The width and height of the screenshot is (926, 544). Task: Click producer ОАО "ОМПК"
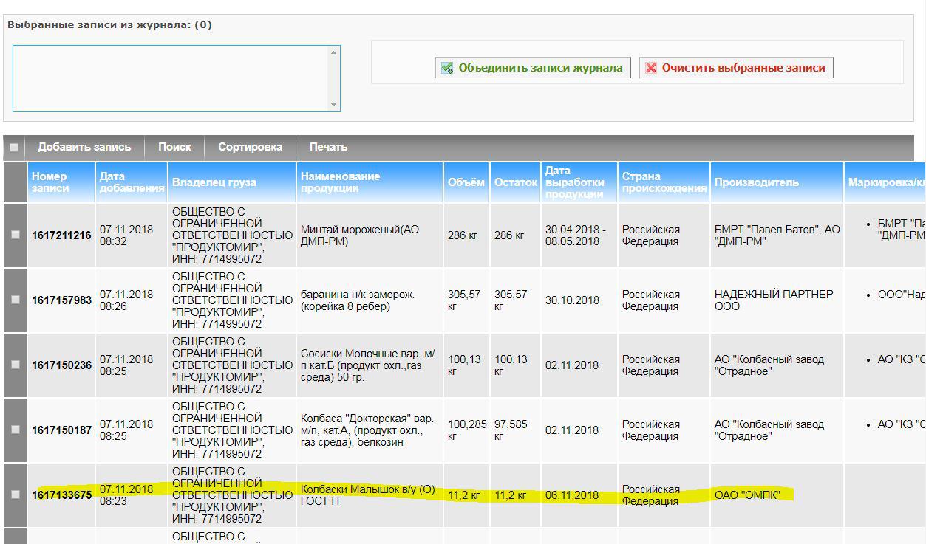pyautogui.click(x=747, y=495)
